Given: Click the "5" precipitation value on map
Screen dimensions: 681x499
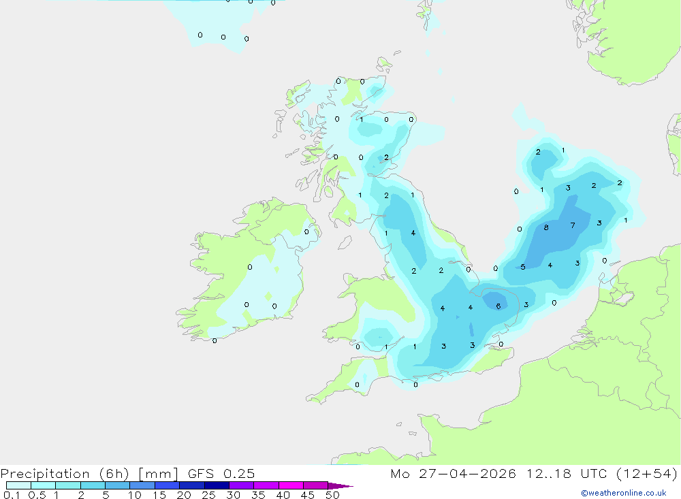Looking at the screenshot, I should 523,267.
